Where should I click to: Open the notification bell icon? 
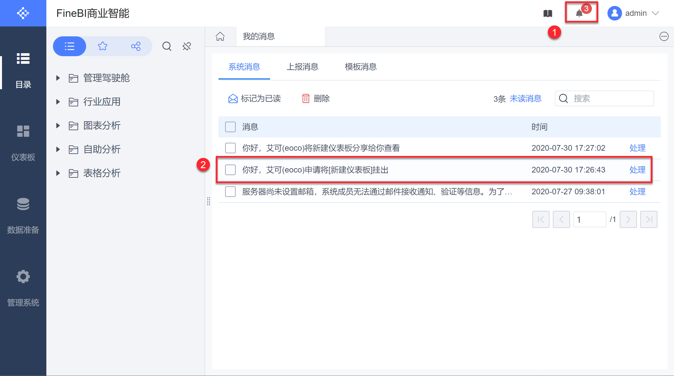coord(579,14)
